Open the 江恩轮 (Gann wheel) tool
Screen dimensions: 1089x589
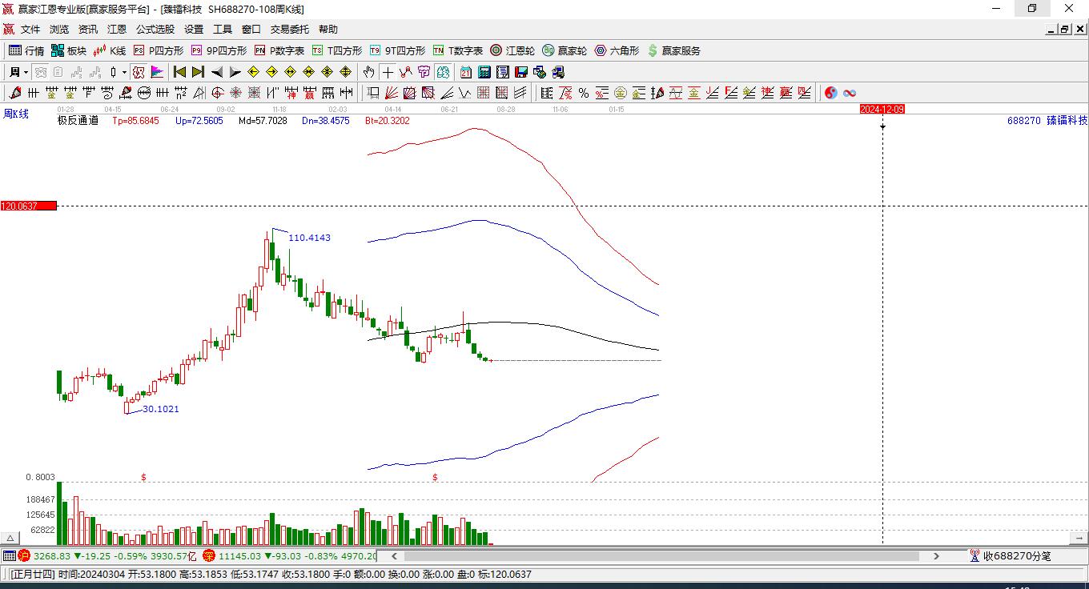(512, 50)
